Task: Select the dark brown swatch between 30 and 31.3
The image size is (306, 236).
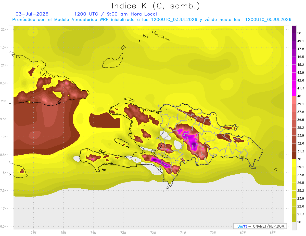Action: pos(294,155)
